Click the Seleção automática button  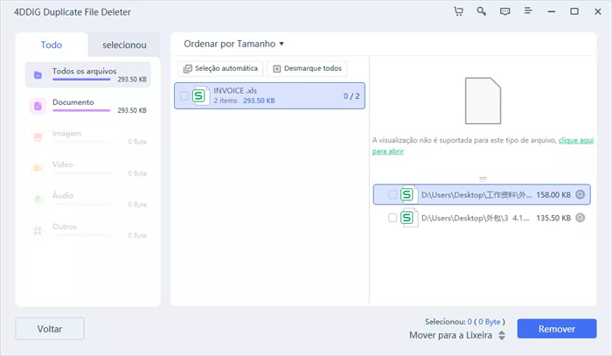click(x=220, y=68)
